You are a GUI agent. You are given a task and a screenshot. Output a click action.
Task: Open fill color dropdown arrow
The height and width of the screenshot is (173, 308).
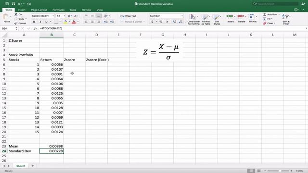click(x=69, y=22)
